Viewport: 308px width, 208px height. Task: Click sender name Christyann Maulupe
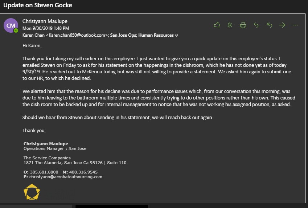(x=45, y=21)
